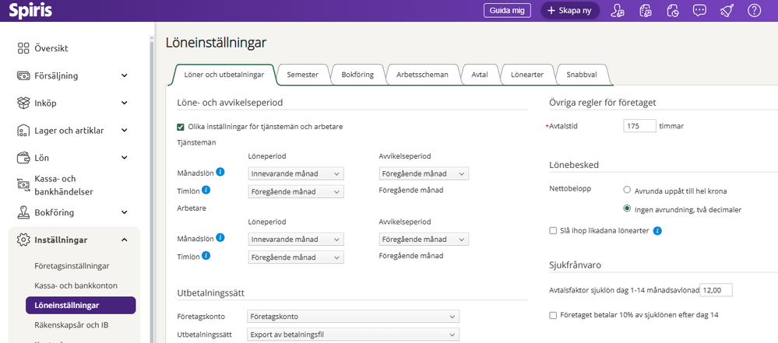The width and height of the screenshot is (778, 343).
Task: Open Tjänstemän Timlön Löneperiod dropdown
Action: click(296, 191)
